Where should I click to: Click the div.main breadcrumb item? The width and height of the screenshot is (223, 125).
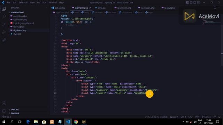[x=97, y=12]
